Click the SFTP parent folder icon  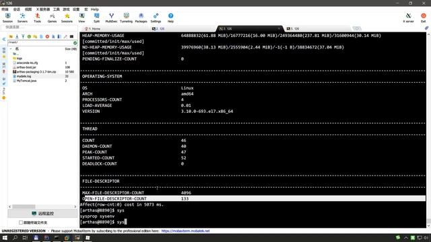[11, 36]
